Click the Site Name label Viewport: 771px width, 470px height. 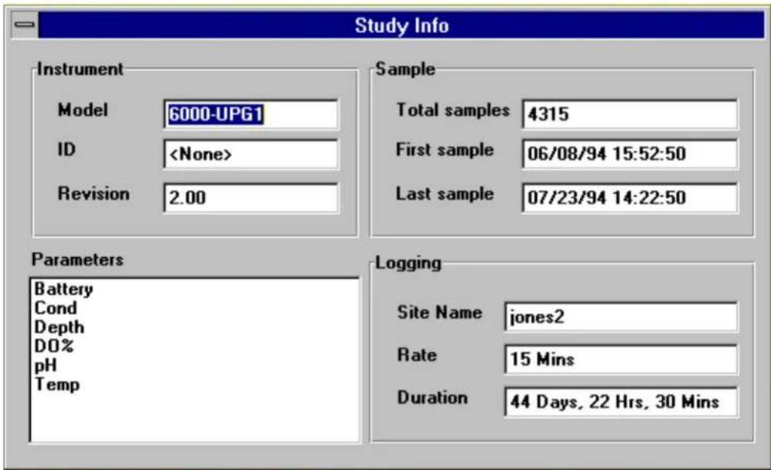(x=439, y=313)
